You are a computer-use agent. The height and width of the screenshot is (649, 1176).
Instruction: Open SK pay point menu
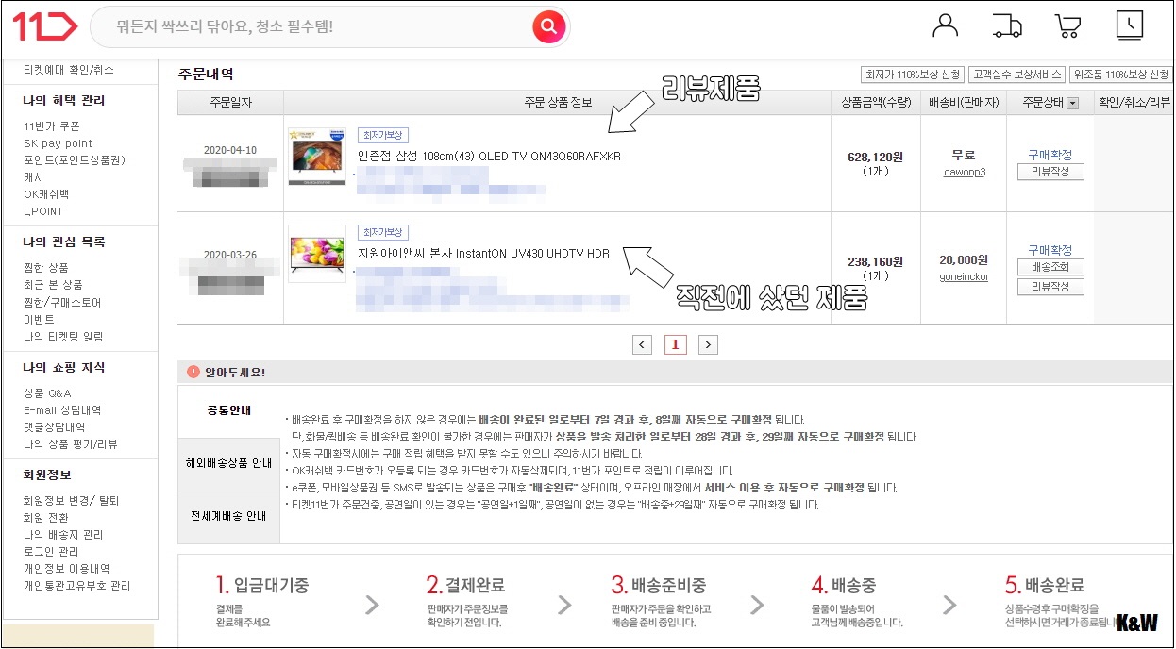pyautogui.click(x=59, y=143)
